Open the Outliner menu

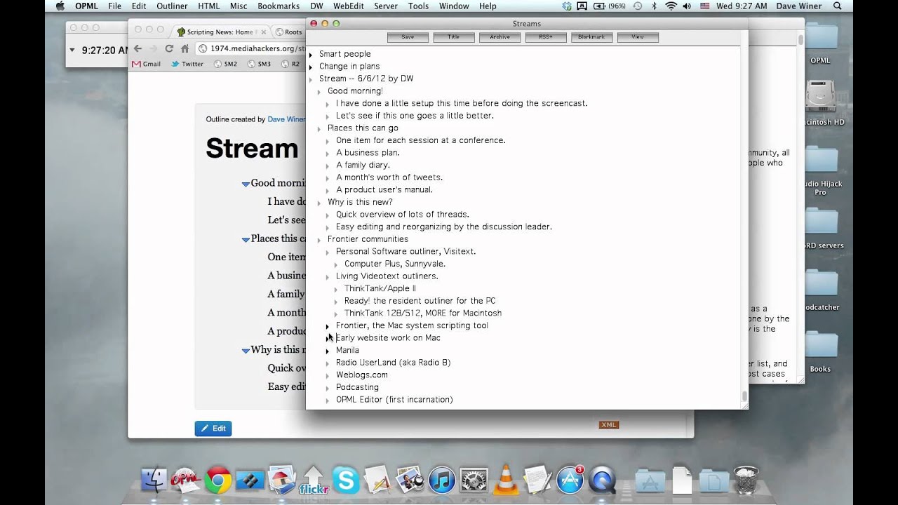tap(172, 6)
